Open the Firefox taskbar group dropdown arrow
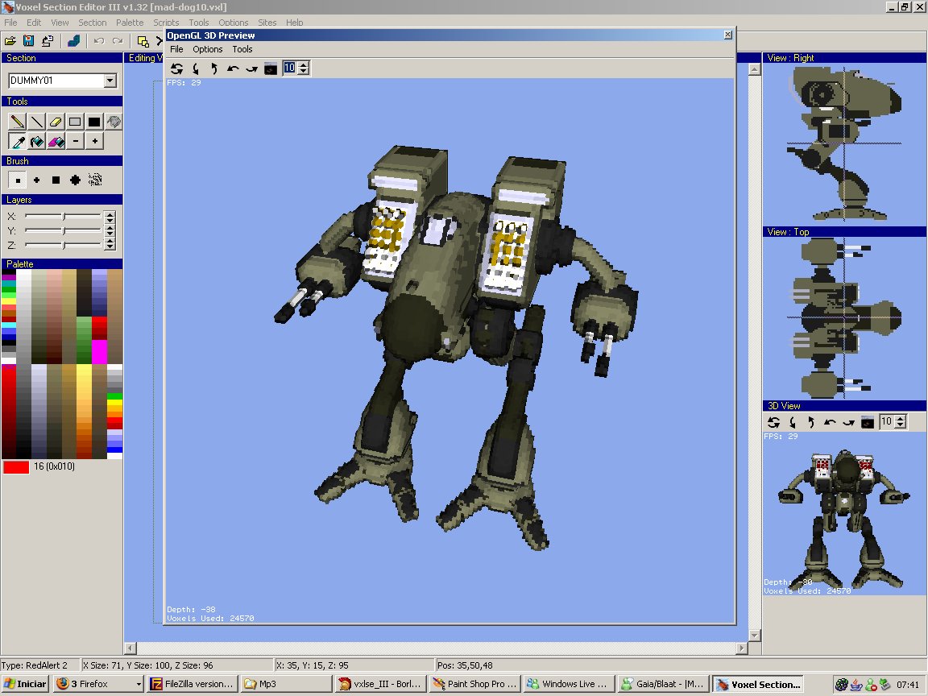928x696 pixels. point(139,684)
